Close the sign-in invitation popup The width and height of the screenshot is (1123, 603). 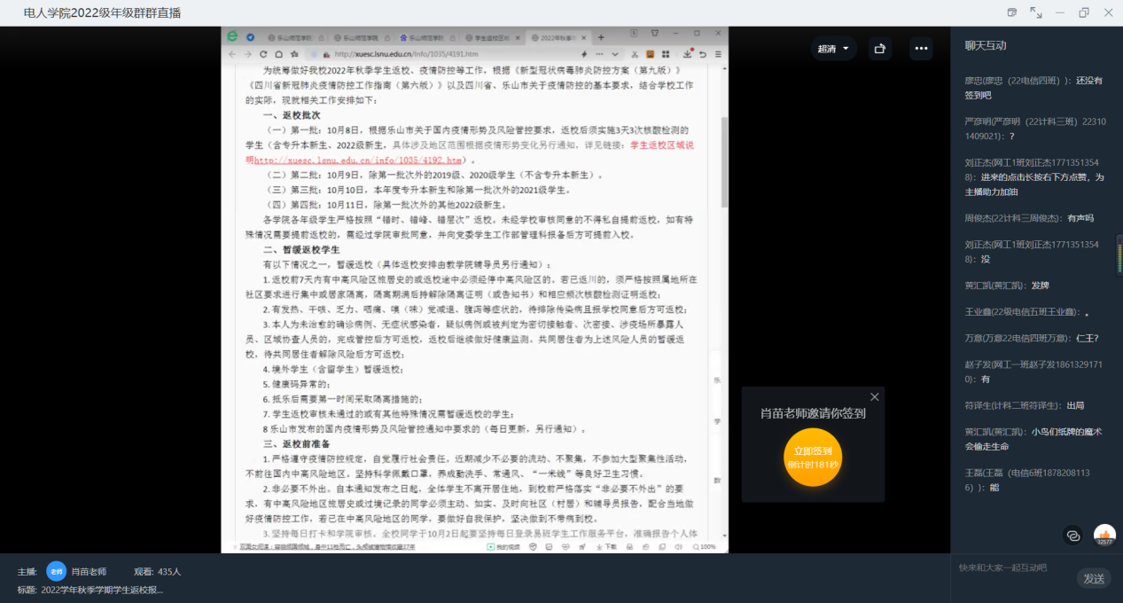pyautogui.click(x=874, y=397)
